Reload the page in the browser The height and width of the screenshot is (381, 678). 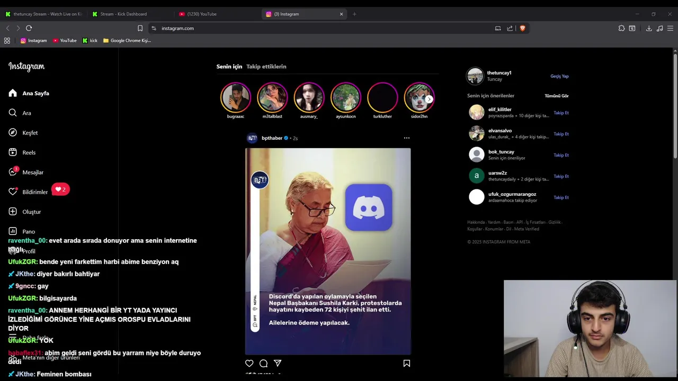pyautogui.click(x=29, y=28)
